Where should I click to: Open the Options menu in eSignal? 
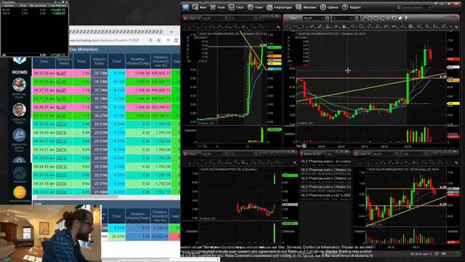coord(329,7)
